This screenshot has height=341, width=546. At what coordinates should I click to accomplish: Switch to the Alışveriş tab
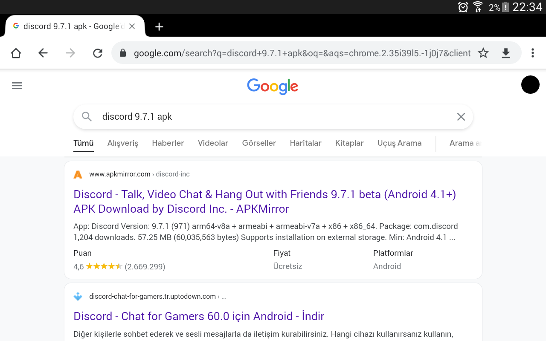tap(123, 143)
